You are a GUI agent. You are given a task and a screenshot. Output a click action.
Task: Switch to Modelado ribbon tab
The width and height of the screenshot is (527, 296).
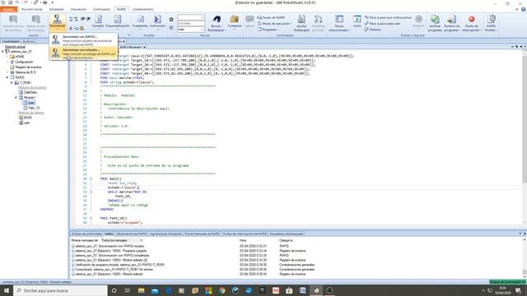57,9
